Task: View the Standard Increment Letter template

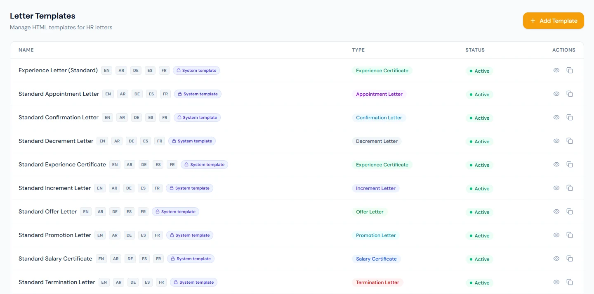Action: coord(556,188)
